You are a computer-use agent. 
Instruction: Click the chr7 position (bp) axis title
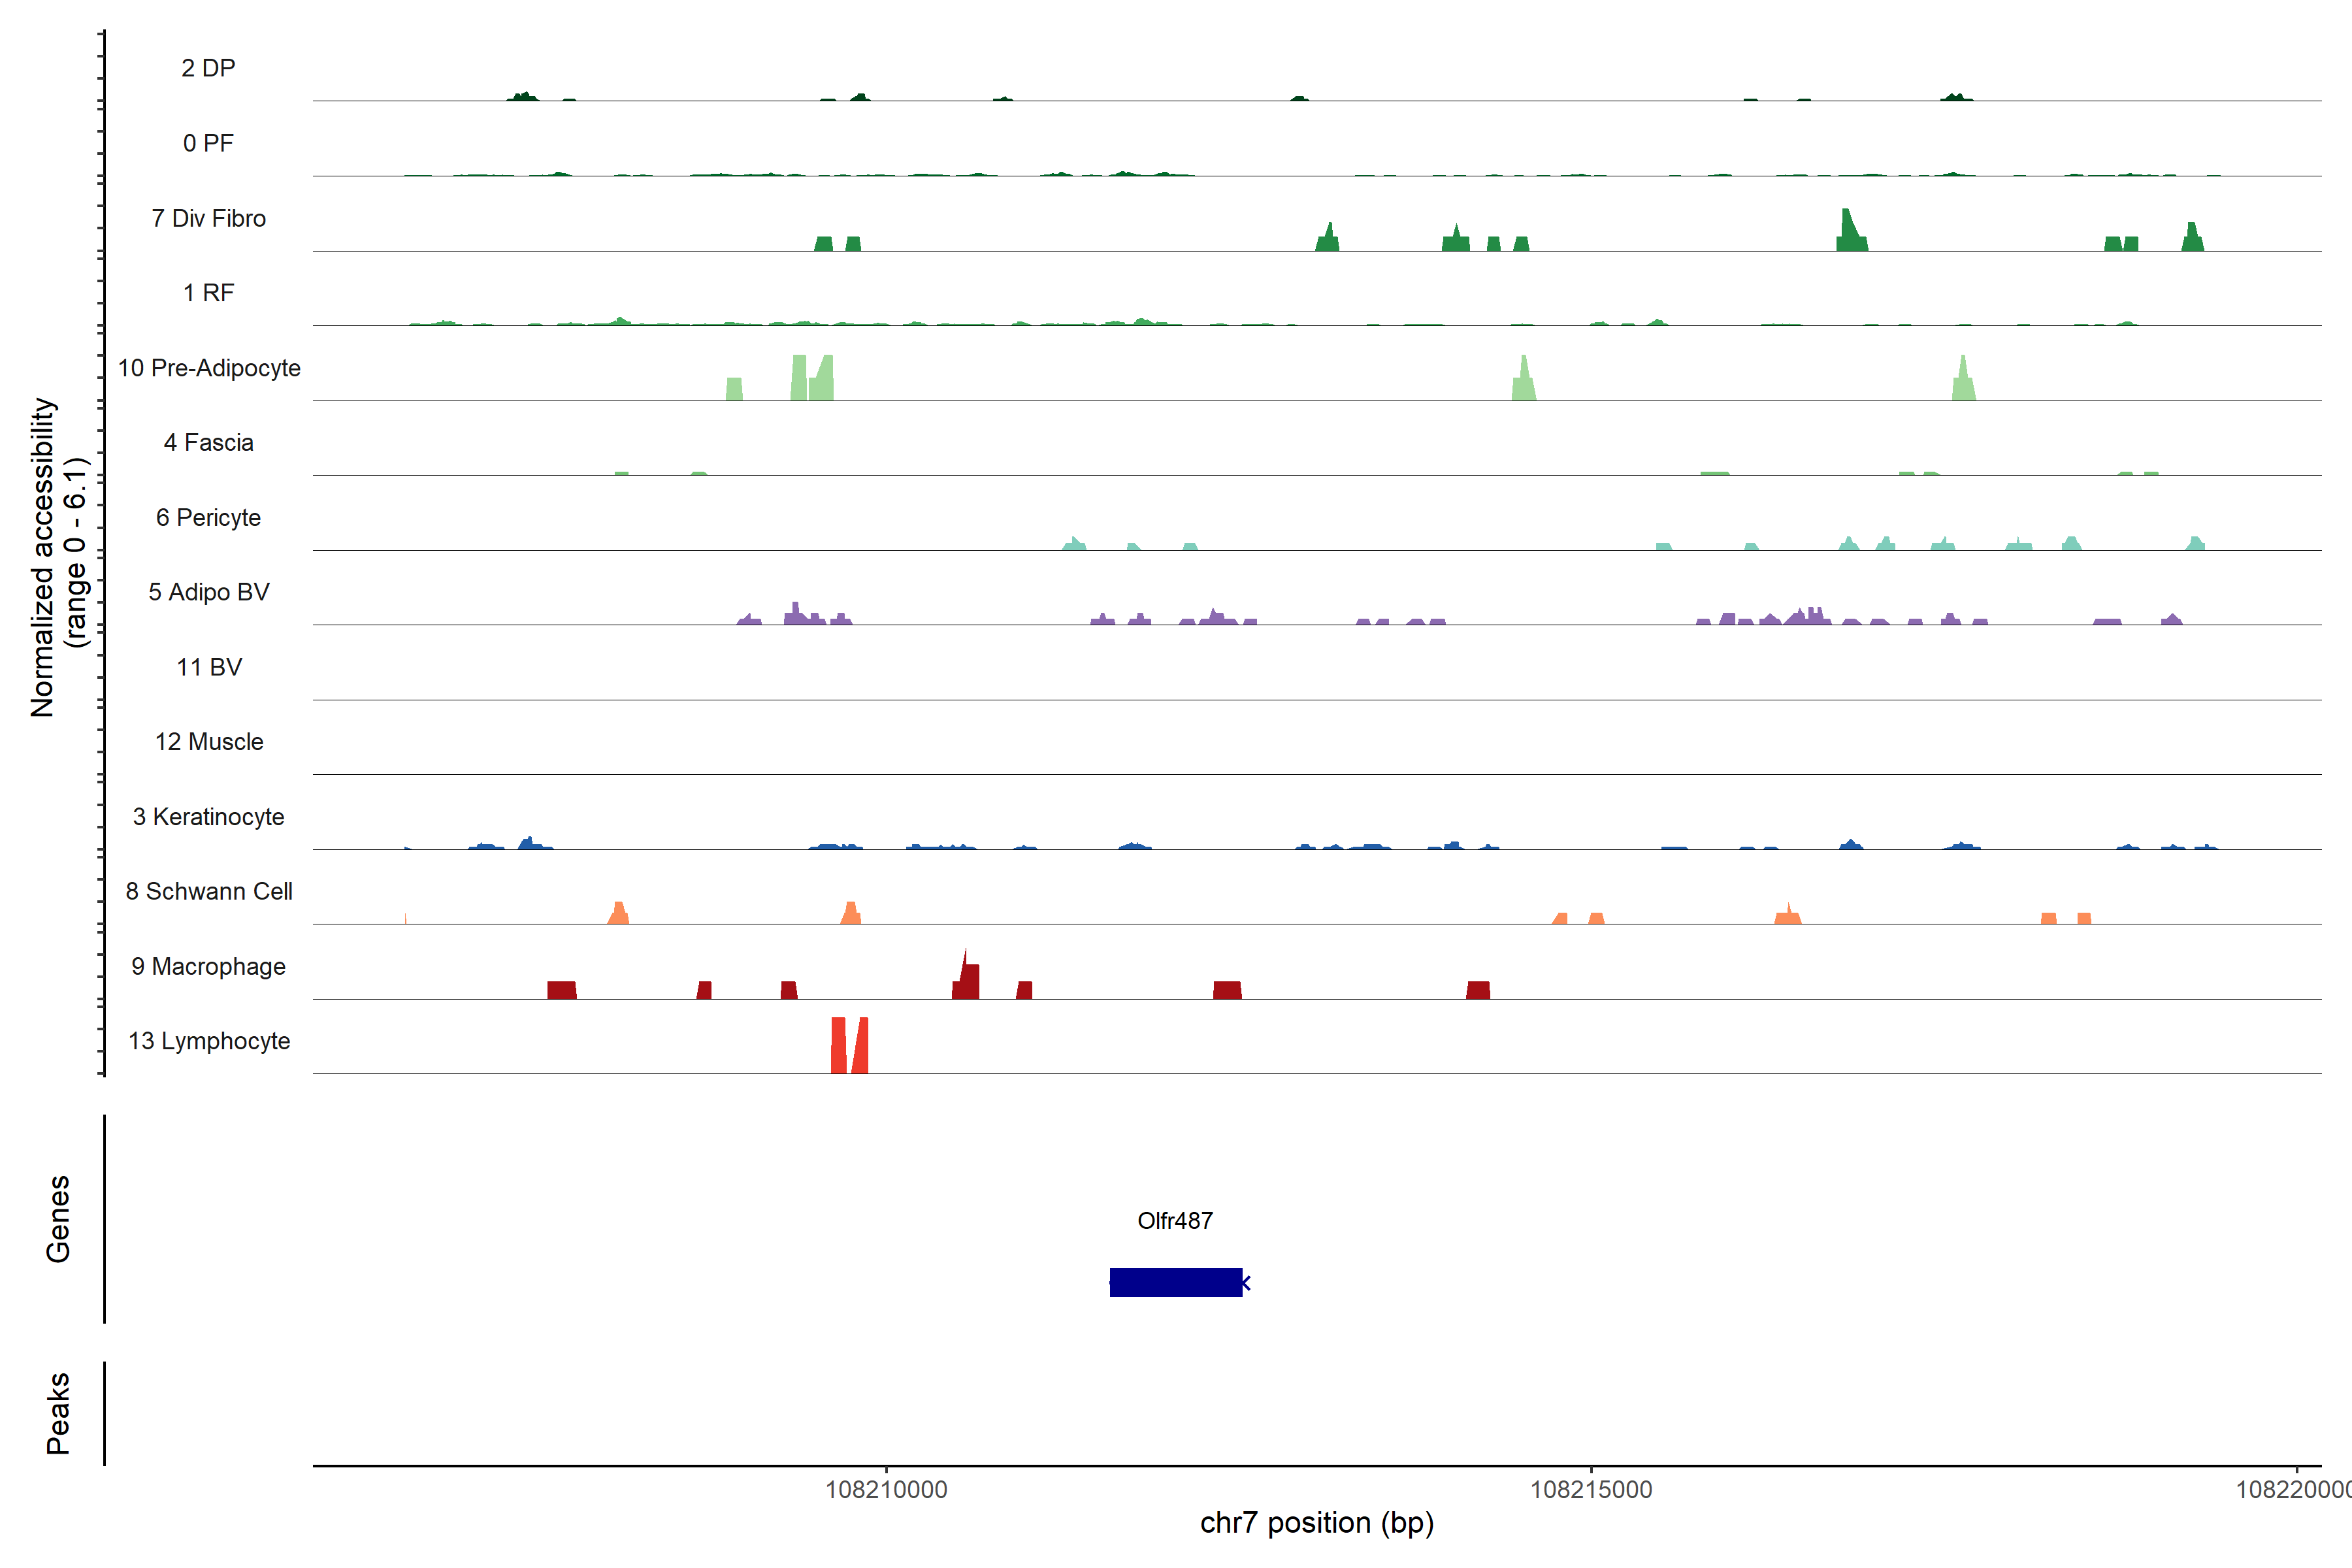point(1316,1523)
